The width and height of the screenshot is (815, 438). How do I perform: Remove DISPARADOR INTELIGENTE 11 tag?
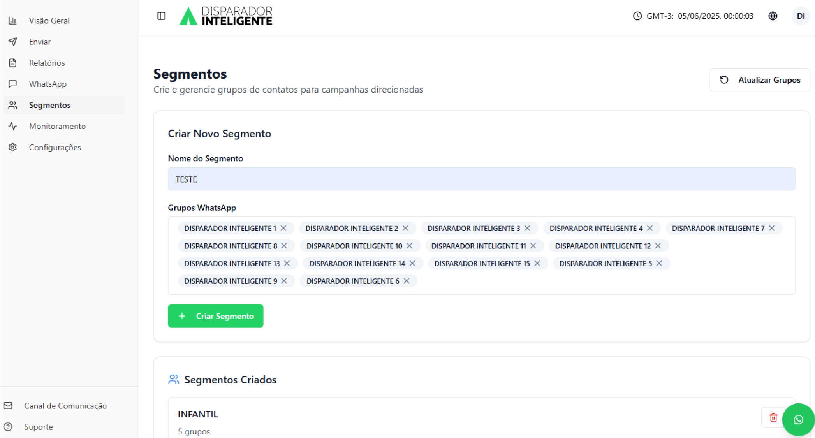(x=533, y=246)
